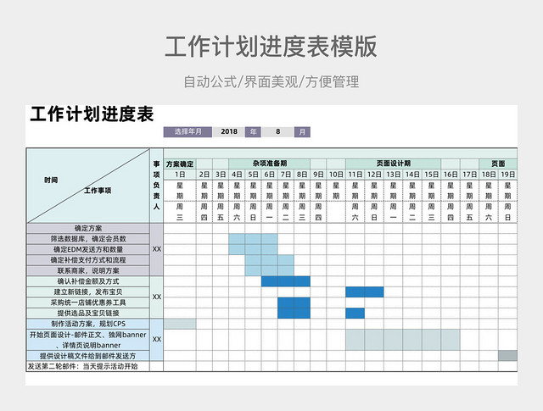Click the dark blue bar in 确认补偿金额及方式 row
Image resolution: width=543 pixels, height=411 pixels.
click(x=286, y=281)
